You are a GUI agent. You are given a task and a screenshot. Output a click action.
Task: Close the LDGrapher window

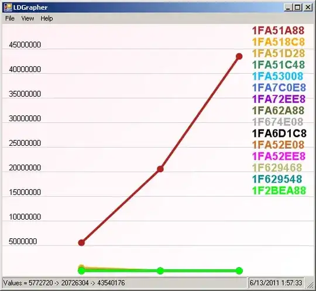pyautogui.click(x=308, y=8)
